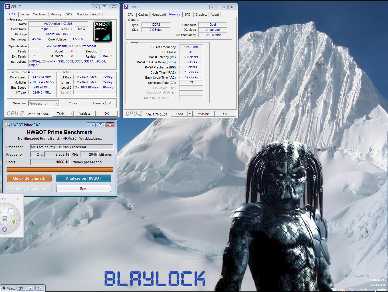Open the Processor #1 selection dropdown
Screen dimensions: 388x292
point(56,104)
